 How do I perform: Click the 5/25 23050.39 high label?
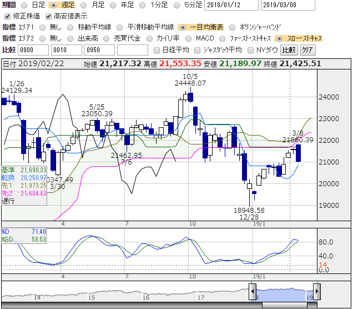pos(97,110)
